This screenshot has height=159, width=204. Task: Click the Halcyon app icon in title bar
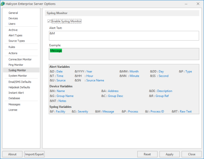(3, 4)
